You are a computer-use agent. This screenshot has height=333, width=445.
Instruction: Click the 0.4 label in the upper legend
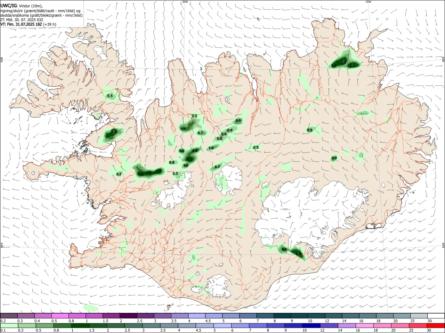pyautogui.click(x=37, y=321)
